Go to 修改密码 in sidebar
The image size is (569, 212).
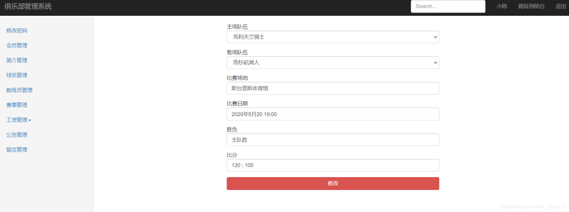(17, 31)
